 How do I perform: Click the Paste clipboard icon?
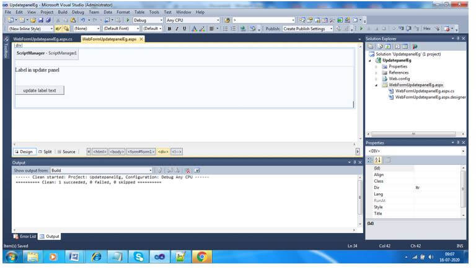pyautogui.click(x=73, y=20)
